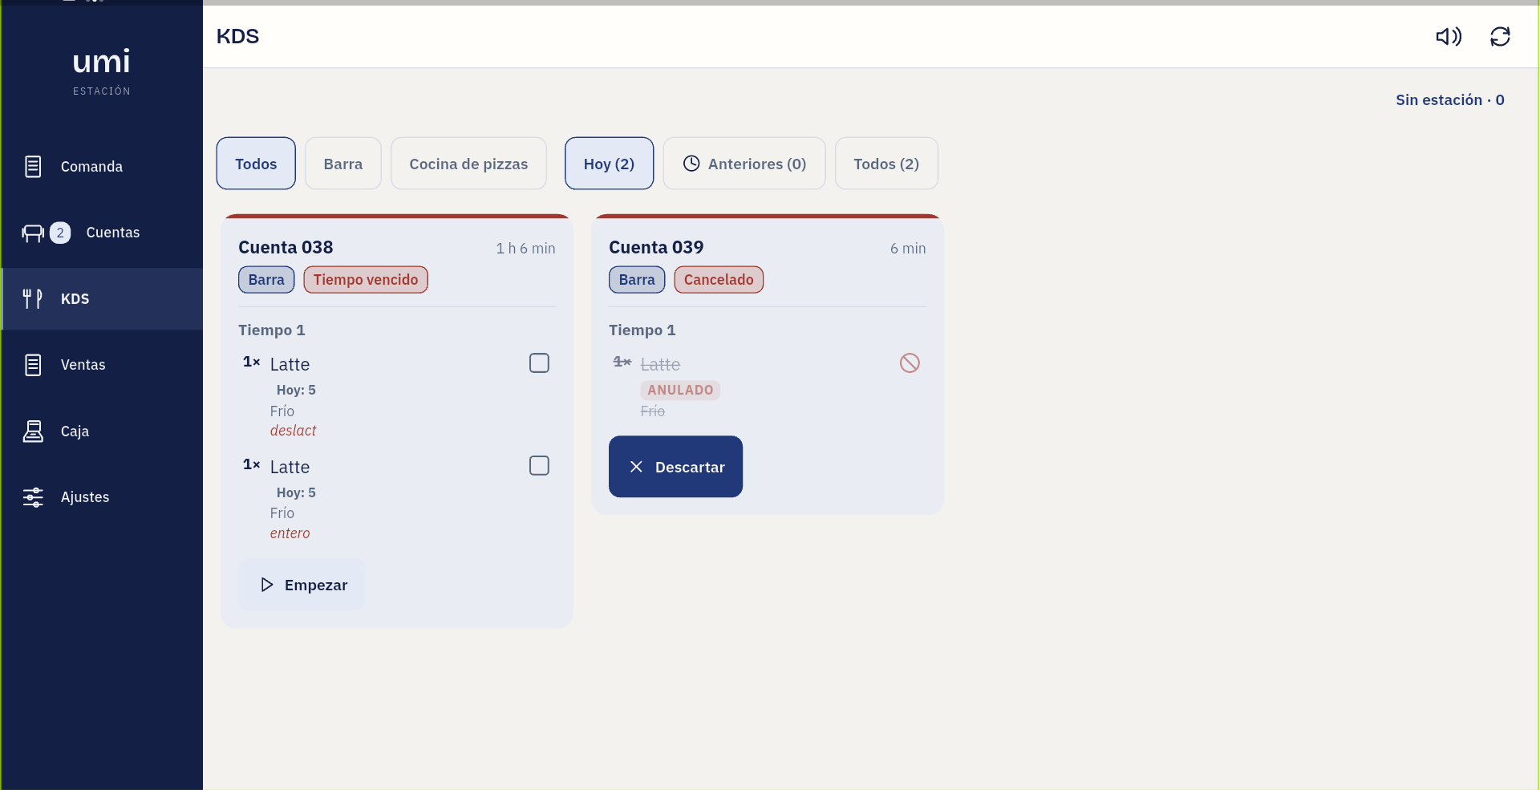1540x790 pixels.
Task: Open Cuentas table icon in sidebar
Action: coord(33,233)
